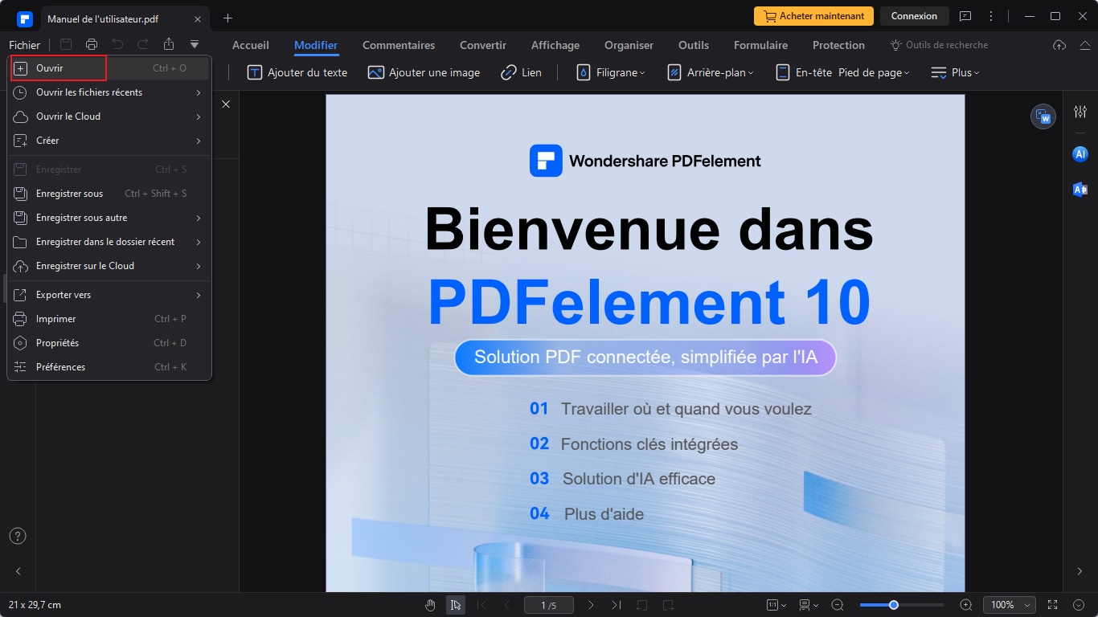1098x617 pixels.
Task: Jump to the last page
Action: [616, 605]
